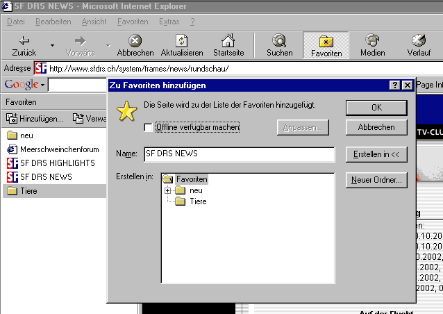This screenshot has height=314, width=443.
Task: Click the Zurück back arrow icon
Action: click(25, 40)
